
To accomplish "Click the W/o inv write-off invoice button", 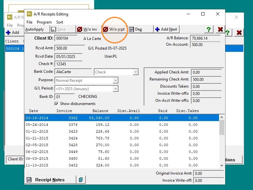I will (x=88, y=29).
